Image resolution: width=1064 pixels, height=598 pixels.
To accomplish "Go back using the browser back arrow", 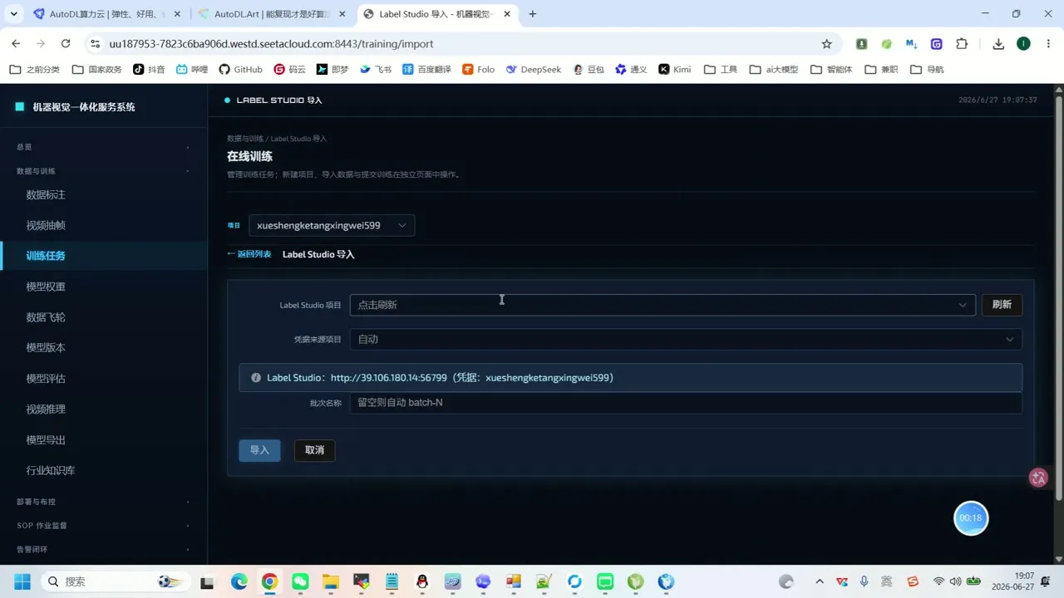I will click(x=16, y=43).
